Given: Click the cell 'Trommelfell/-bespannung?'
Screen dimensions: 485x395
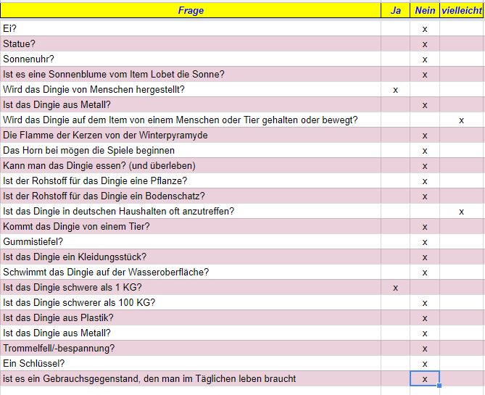Looking at the screenshot, I should click(191, 349).
